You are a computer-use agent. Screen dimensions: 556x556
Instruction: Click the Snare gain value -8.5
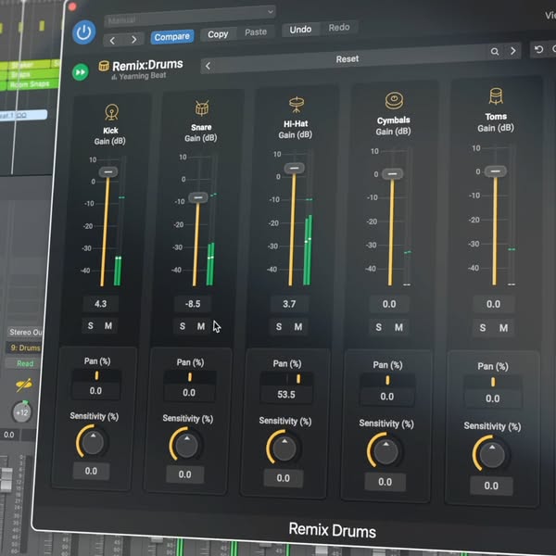click(x=193, y=304)
